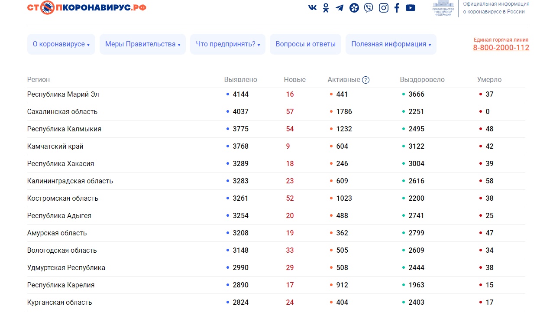Open the YouTube channel icon
Image resolution: width=553 pixels, height=316 pixels.
[411, 8]
